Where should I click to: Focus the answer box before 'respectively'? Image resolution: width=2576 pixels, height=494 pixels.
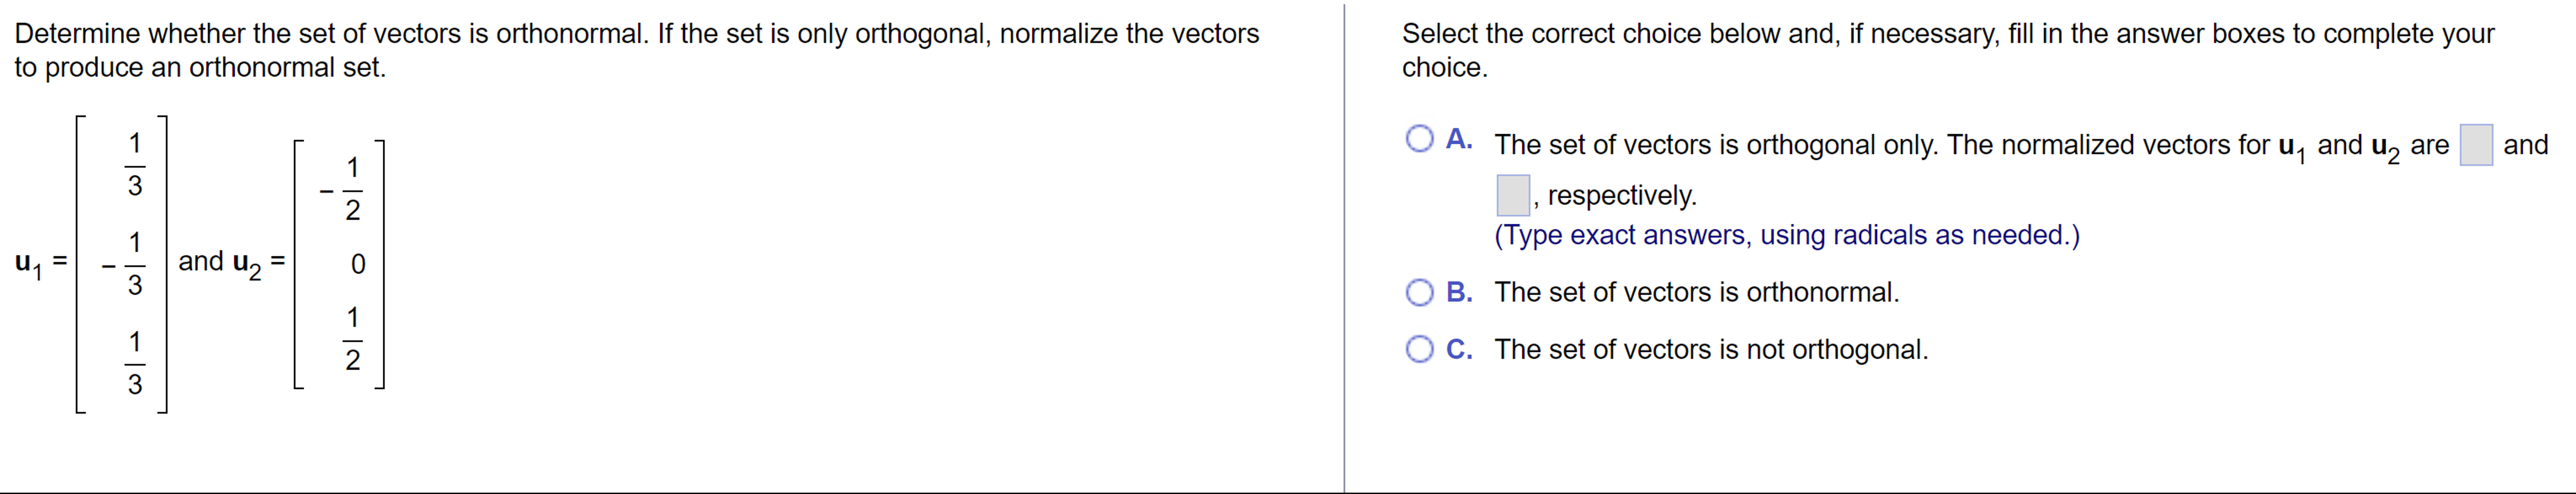click(x=1513, y=195)
